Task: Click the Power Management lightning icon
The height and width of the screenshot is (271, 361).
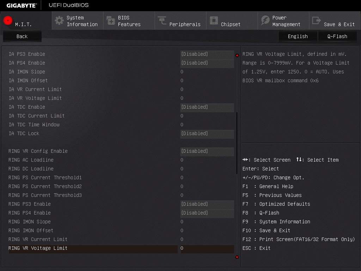Action: click(265, 20)
